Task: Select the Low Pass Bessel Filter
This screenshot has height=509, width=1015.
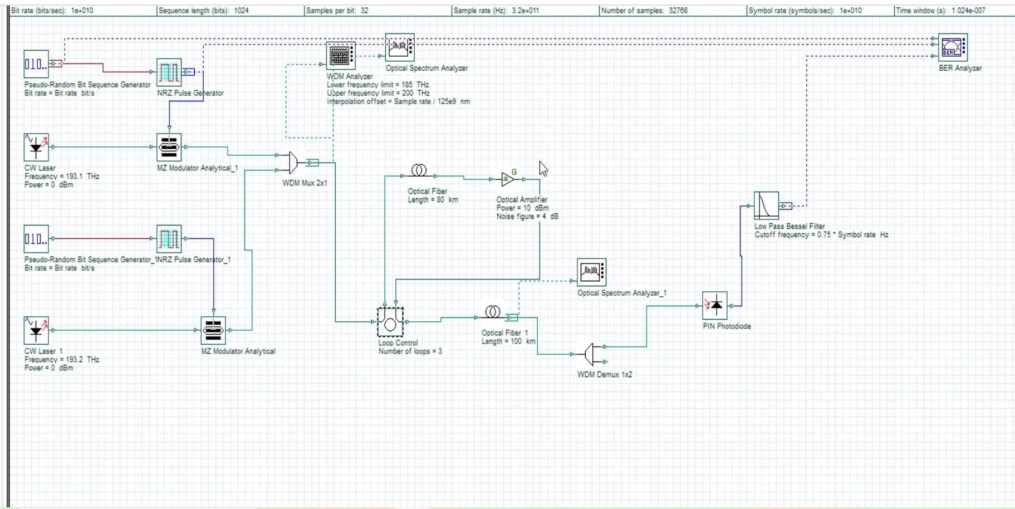Action: tap(766, 204)
